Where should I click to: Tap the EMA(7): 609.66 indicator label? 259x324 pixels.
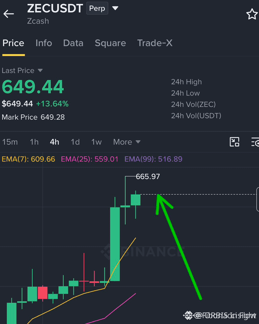coord(28,159)
